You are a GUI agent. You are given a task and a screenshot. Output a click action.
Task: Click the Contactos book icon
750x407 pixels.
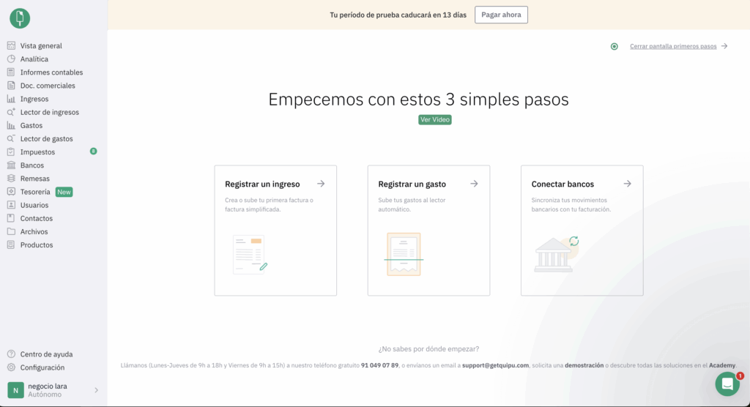11,218
